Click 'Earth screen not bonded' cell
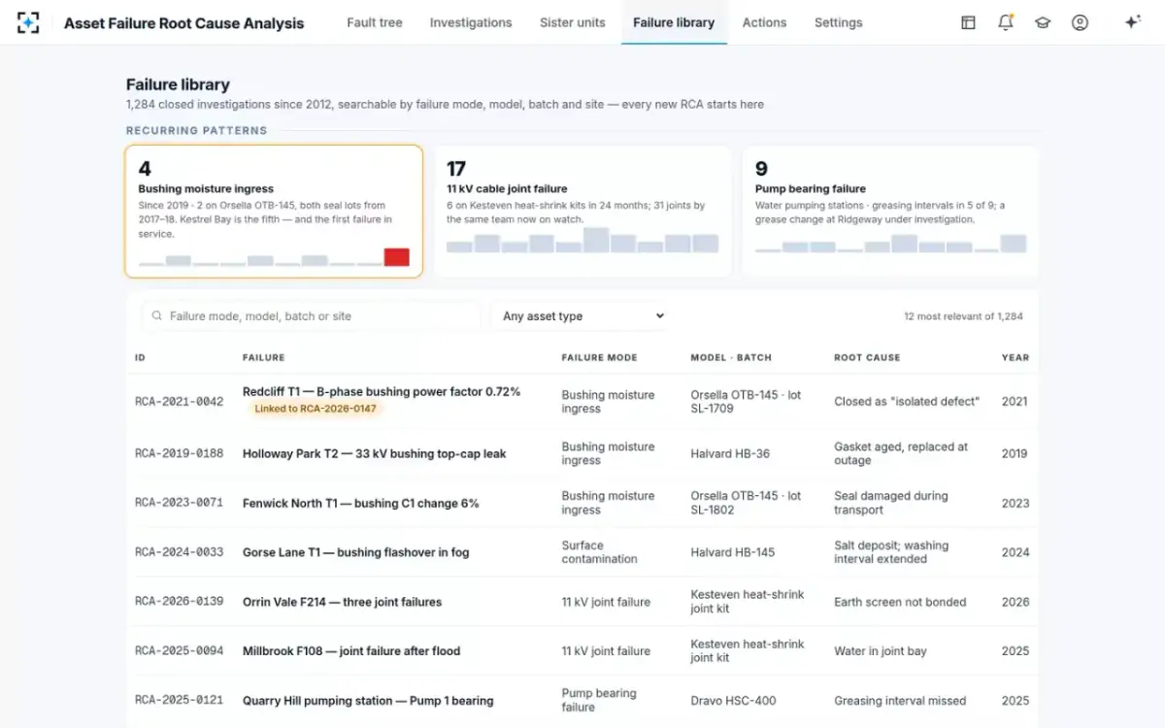 click(x=900, y=602)
